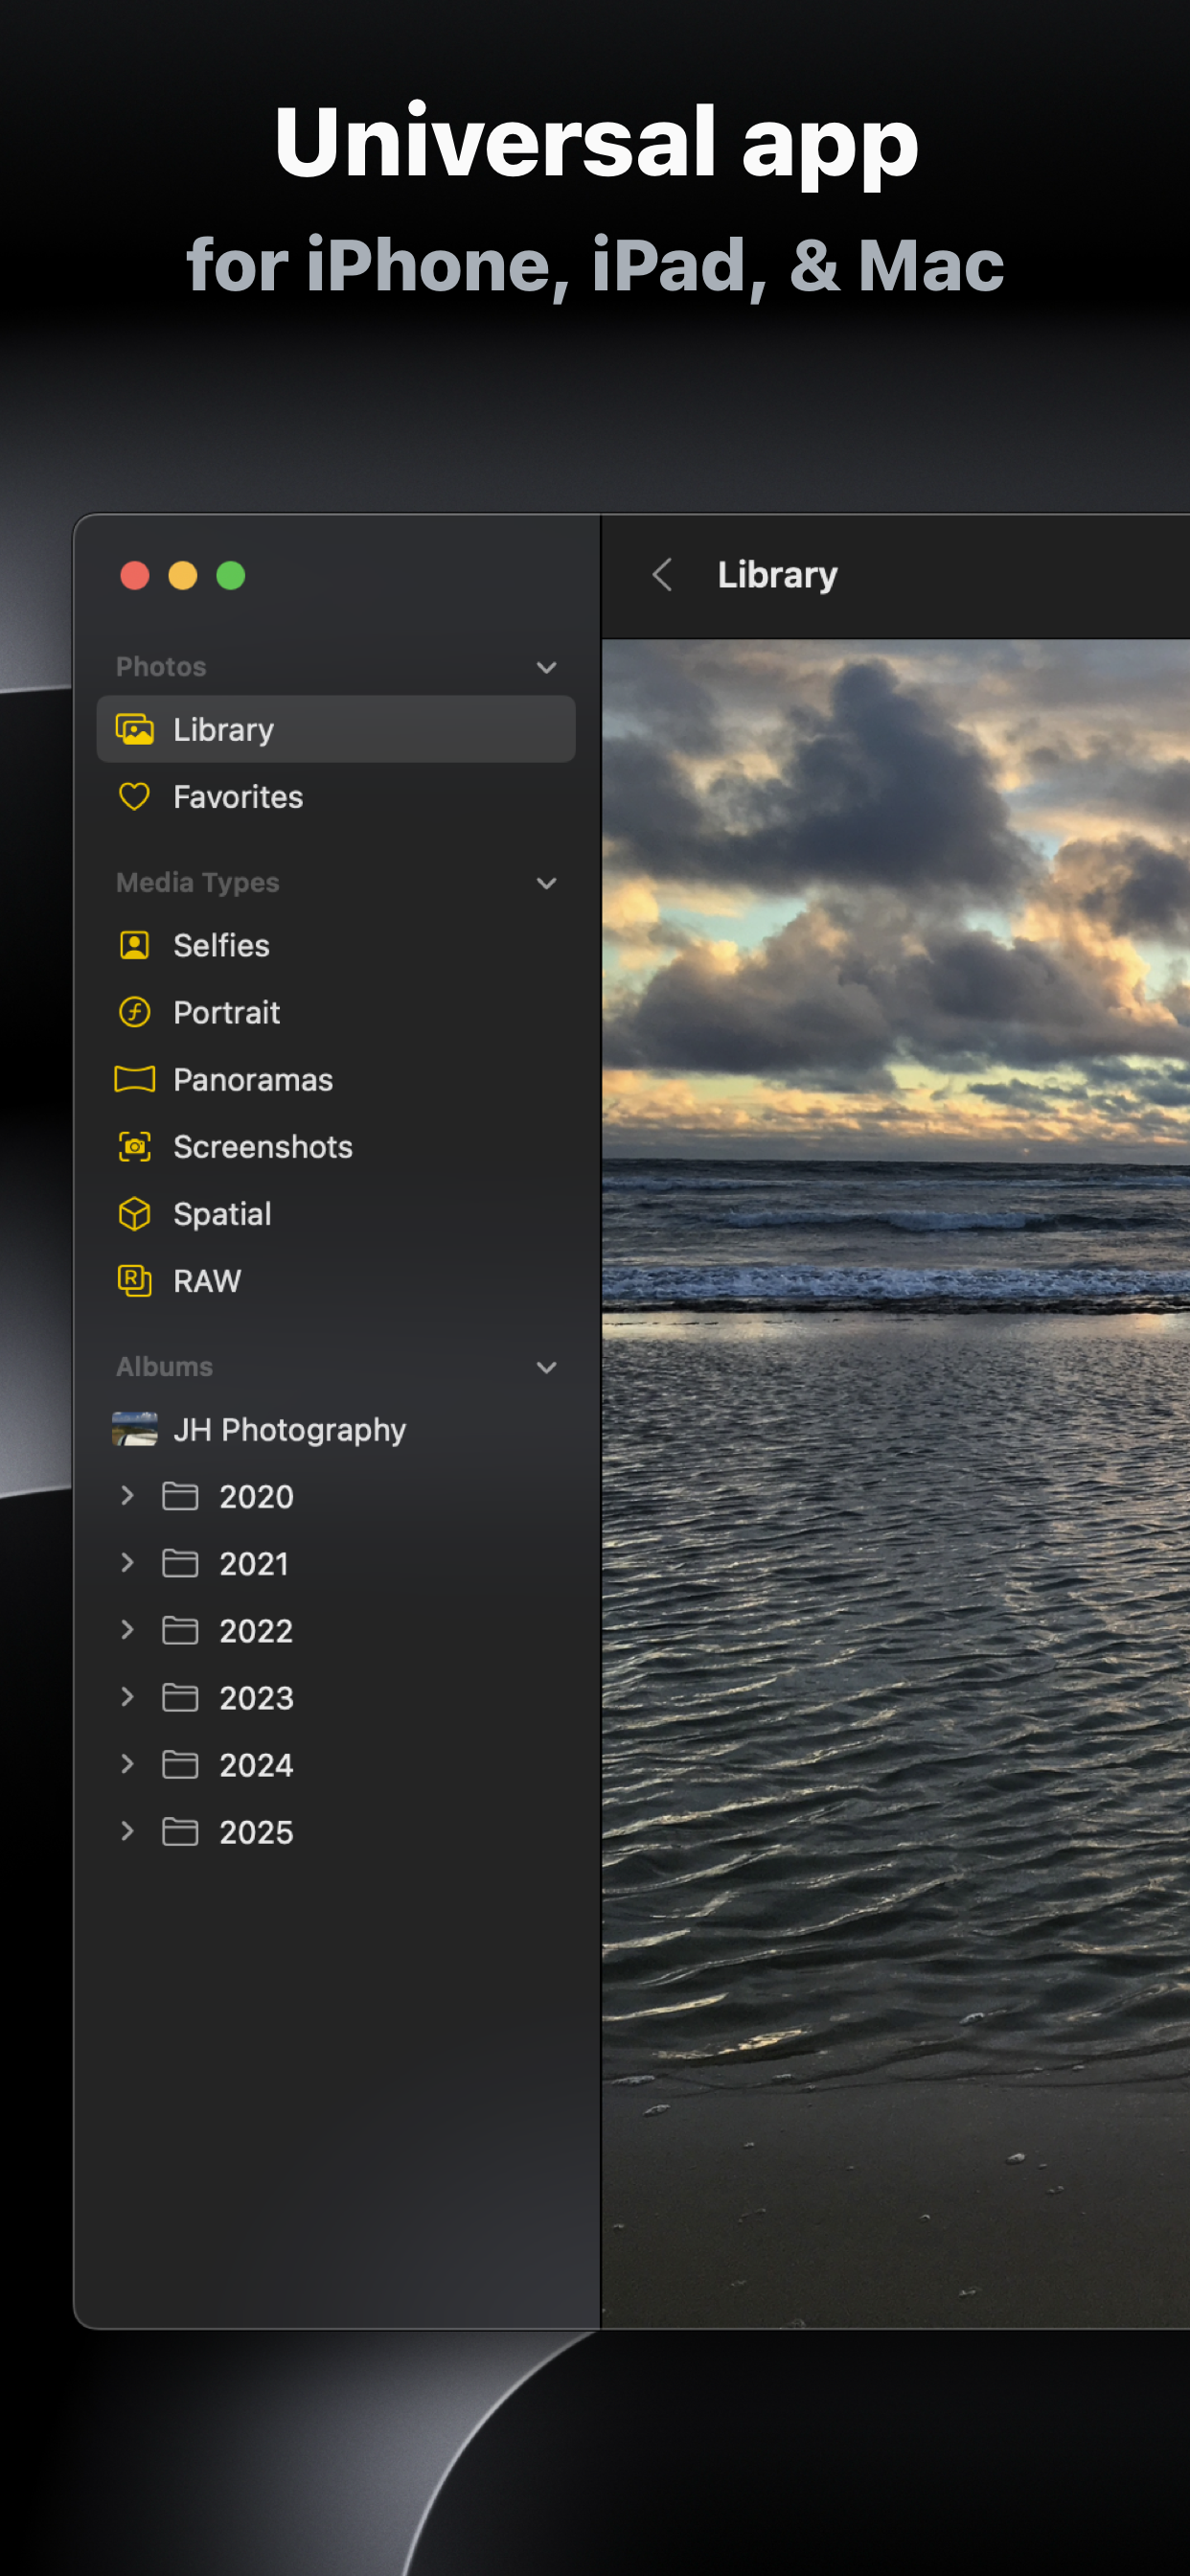Expand the 2023 folder

click(x=127, y=1696)
